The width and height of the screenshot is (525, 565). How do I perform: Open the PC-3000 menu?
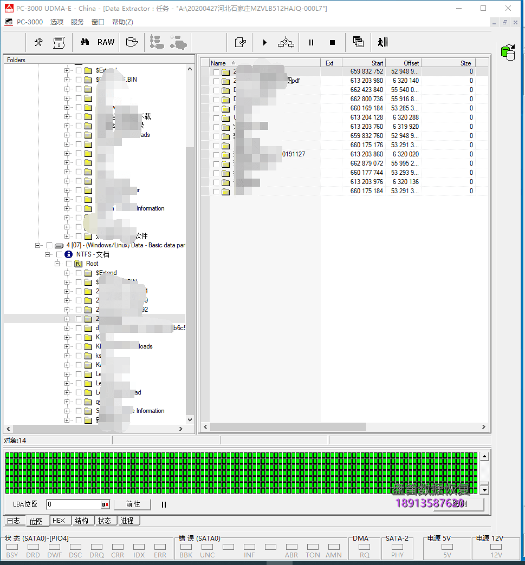tap(30, 22)
